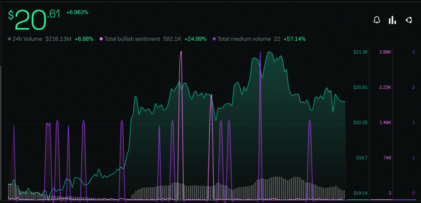This screenshot has width=421, height=203.
Task: Switch chart type with bar chart icon
Action: (x=392, y=20)
